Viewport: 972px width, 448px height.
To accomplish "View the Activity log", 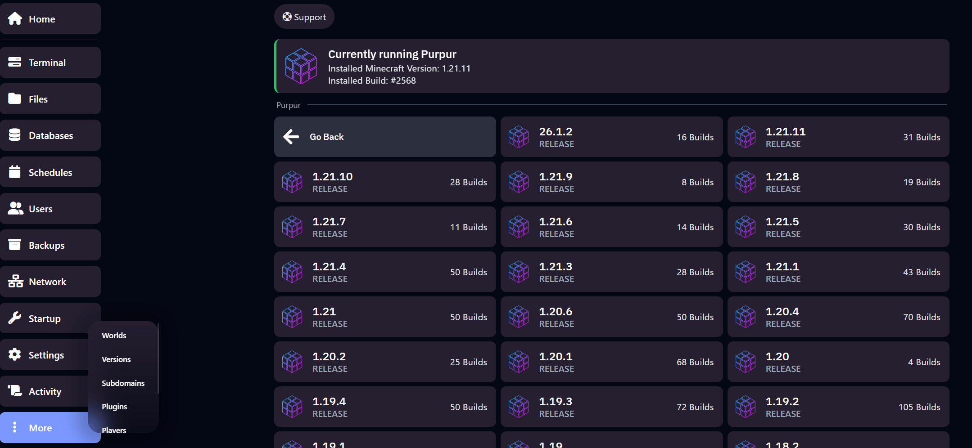I will click(45, 391).
